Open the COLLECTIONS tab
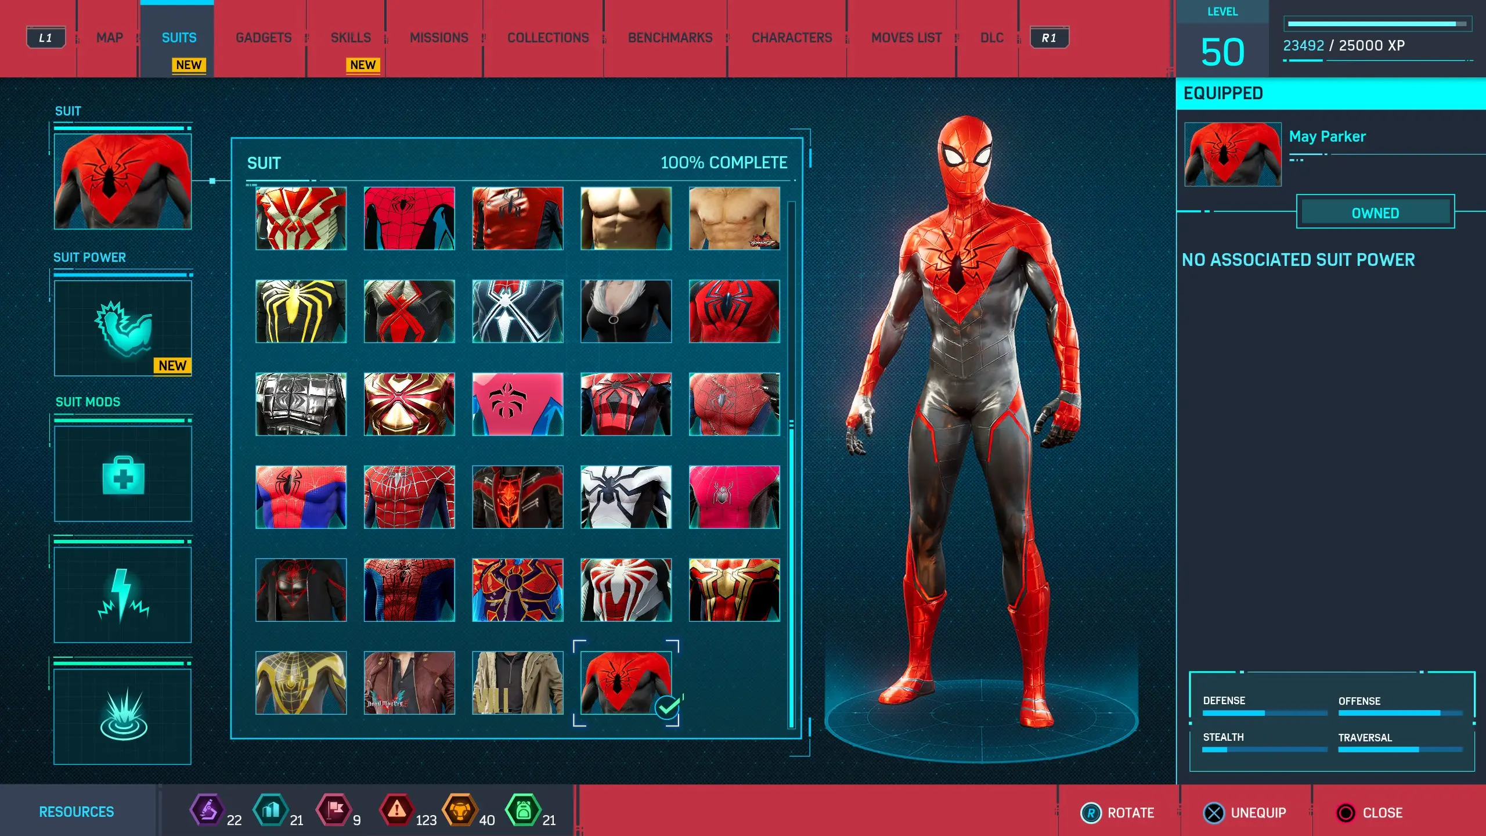Viewport: 1486px width, 836px height. click(548, 38)
